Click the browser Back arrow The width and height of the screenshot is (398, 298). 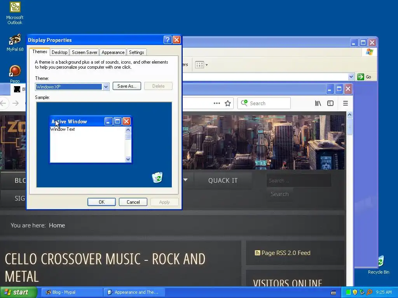click(x=3, y=103)
